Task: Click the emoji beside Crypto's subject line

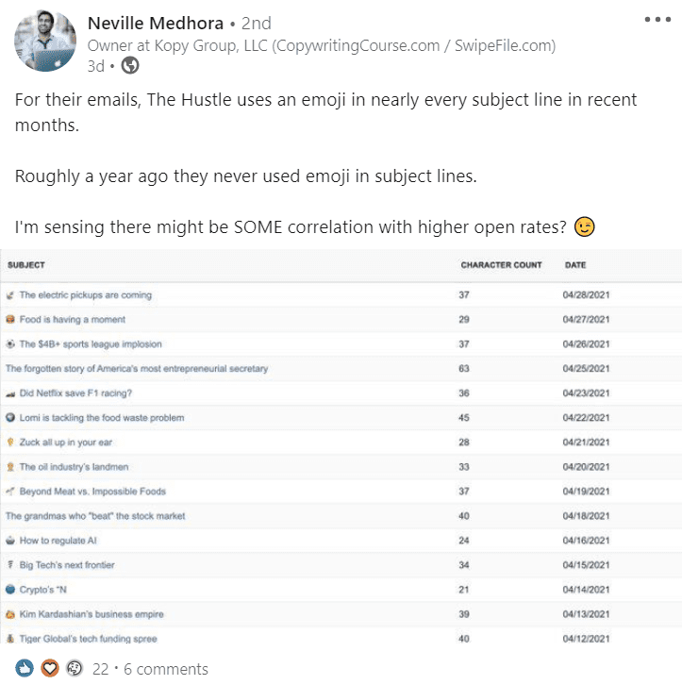Action: click(x=10, y=590)
